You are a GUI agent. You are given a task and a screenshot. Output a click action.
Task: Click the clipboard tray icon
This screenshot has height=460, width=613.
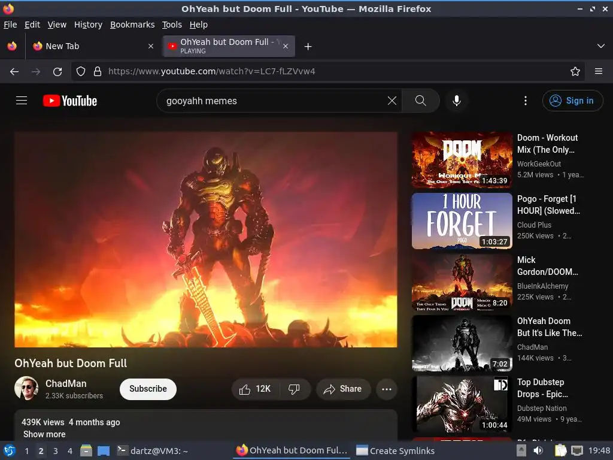coord(560,450)
